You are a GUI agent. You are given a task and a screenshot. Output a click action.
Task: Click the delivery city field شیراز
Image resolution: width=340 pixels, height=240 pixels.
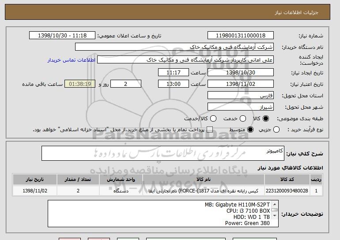coord(241,107)
